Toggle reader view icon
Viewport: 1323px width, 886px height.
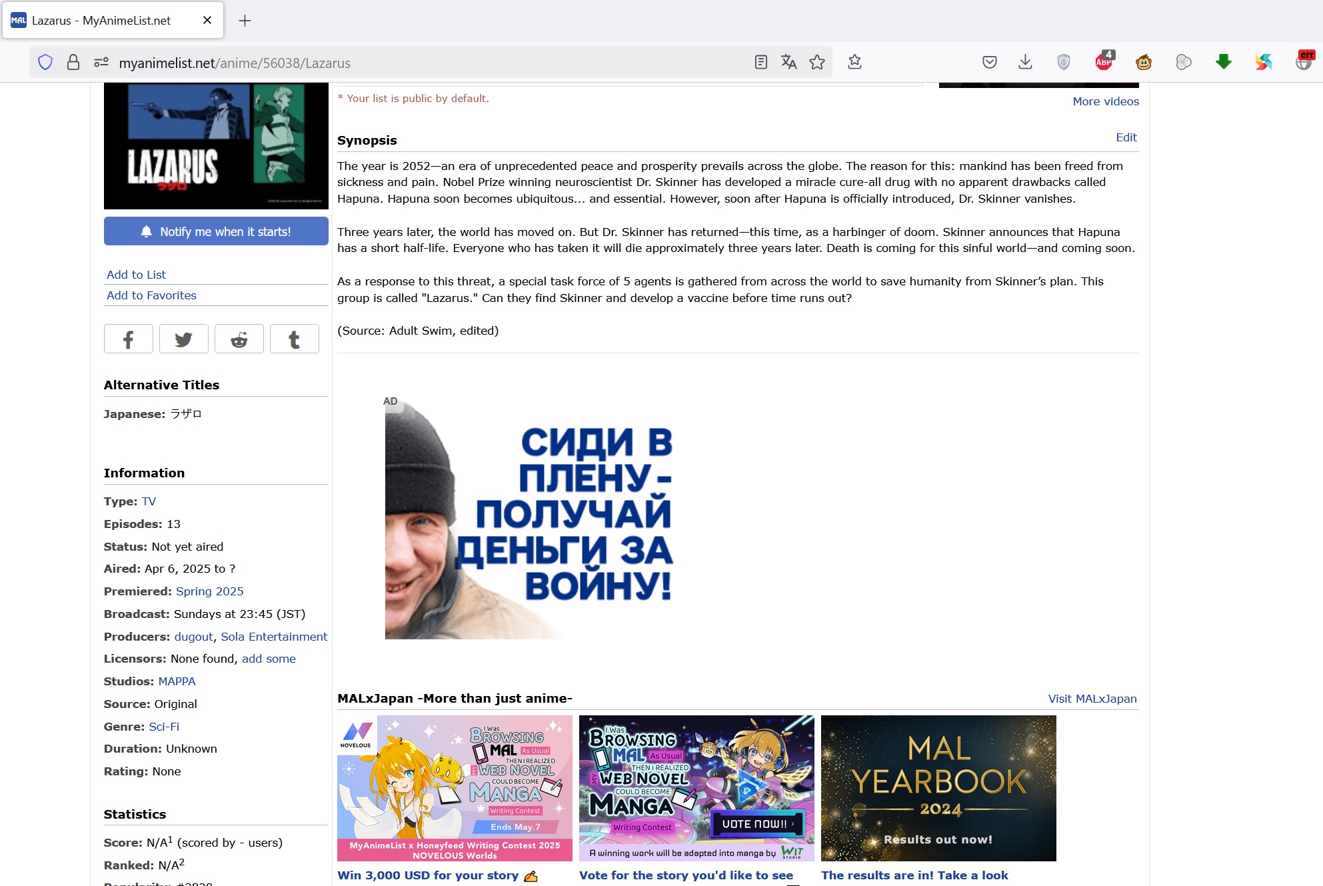[760, 62]
